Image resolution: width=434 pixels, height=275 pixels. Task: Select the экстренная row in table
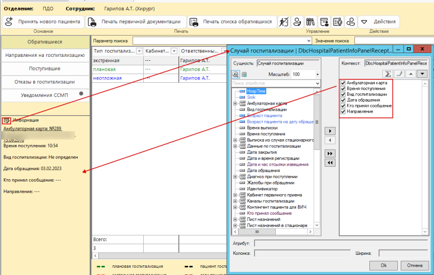pos(159,61)
